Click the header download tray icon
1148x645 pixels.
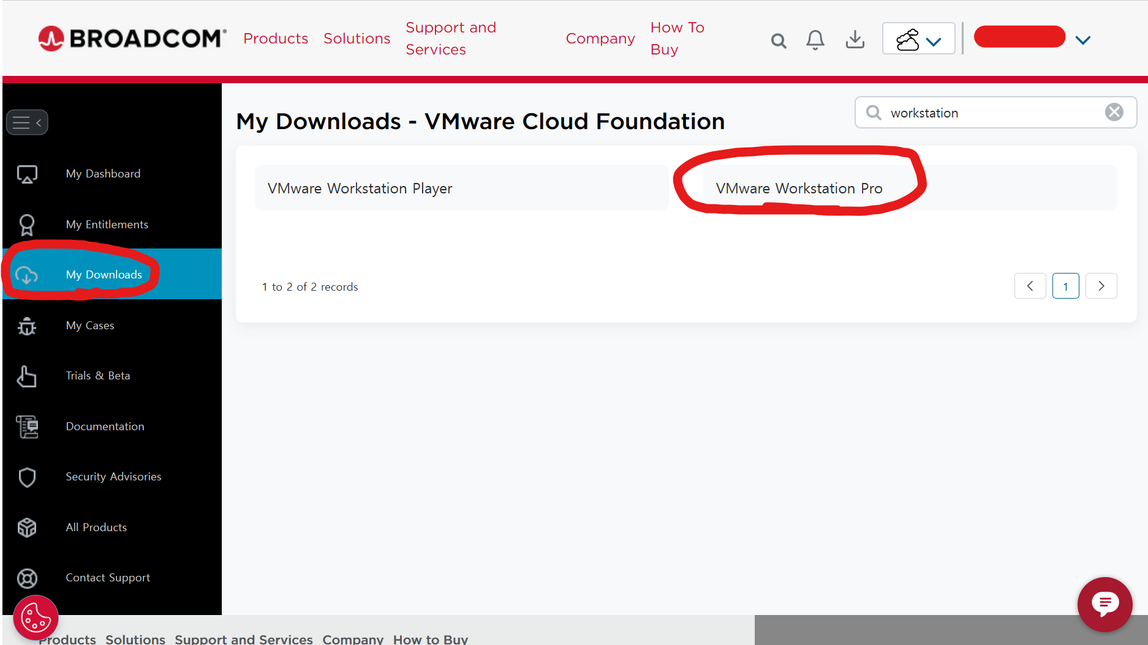855,40
